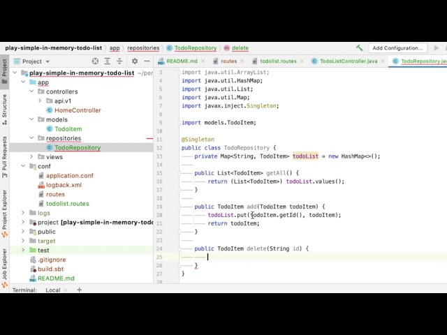447x335 pixels.
Task: Open the .gitignore file
Action: coord(52,260)
